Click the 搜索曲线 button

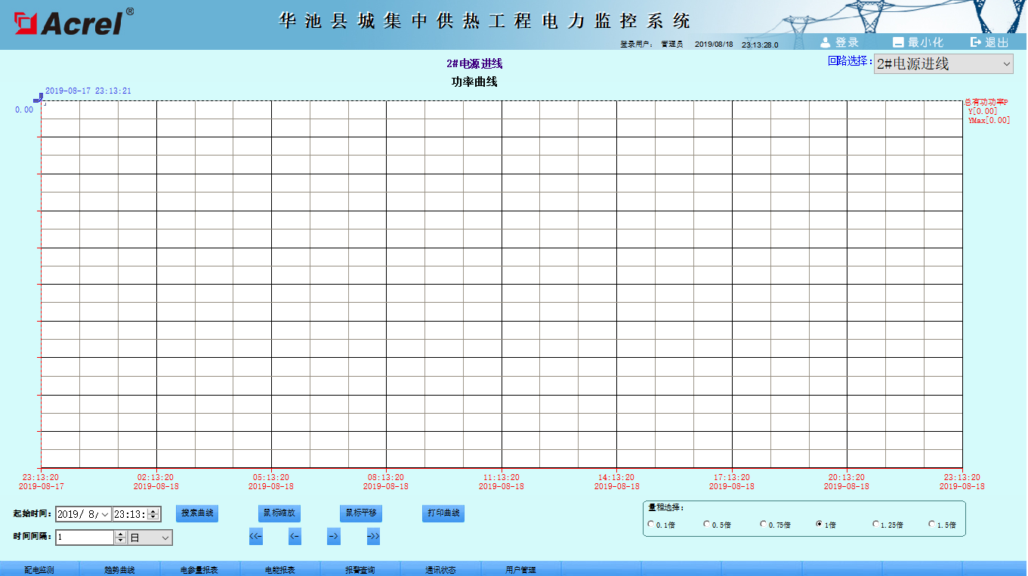197,513
